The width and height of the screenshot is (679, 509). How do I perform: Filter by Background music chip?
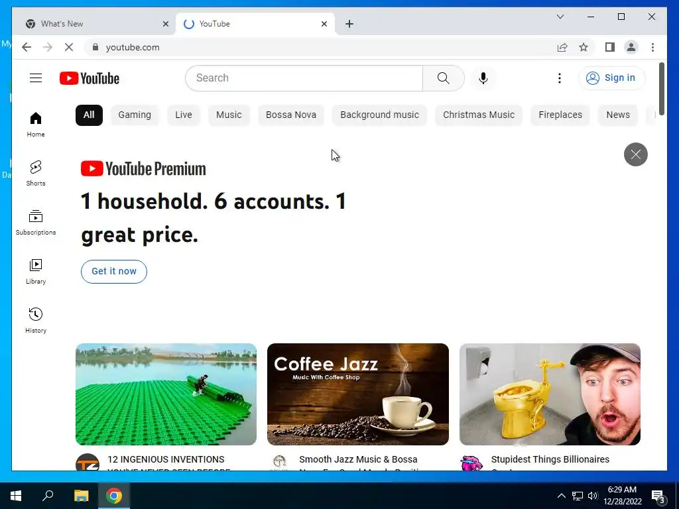click(x=379, y=115)
